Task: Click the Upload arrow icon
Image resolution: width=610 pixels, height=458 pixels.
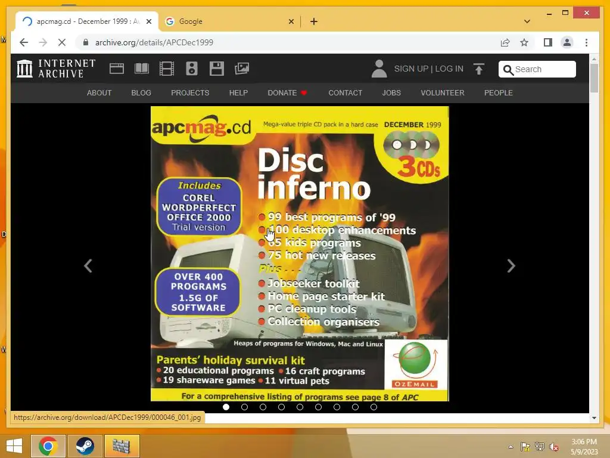Action: pos(479,69)
